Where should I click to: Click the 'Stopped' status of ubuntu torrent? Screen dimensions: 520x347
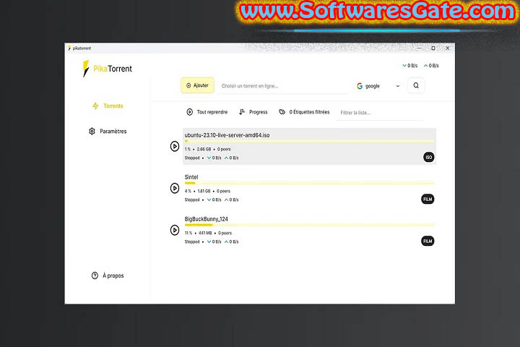pos(192,158)
